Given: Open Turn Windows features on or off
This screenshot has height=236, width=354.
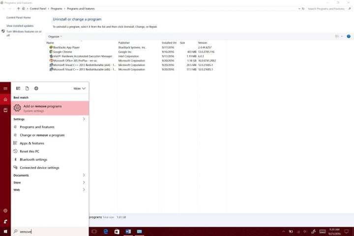Looking at the screenshot, I should (24, 33).
